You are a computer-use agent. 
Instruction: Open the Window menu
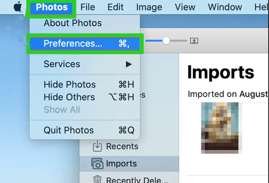(225, 7)
